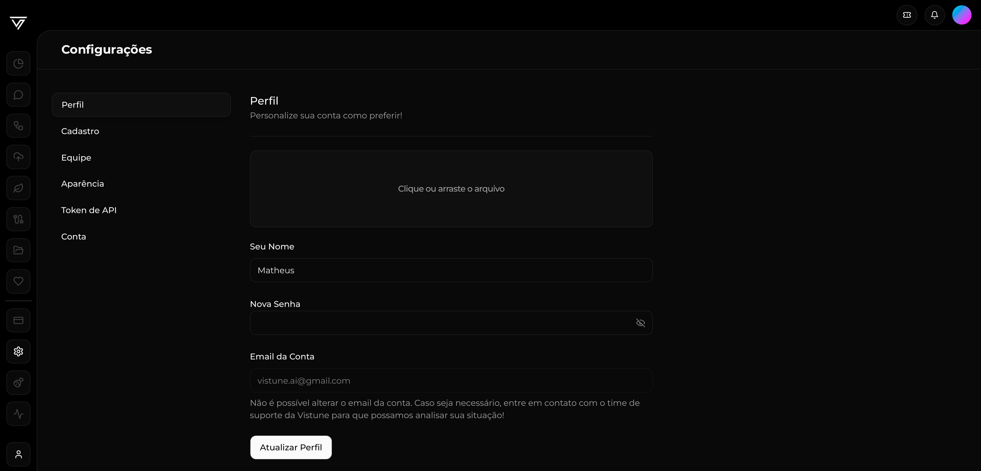Screen dimensions: 981x471
Task: Click the file upload drop area
Action: tap(451, 189)
